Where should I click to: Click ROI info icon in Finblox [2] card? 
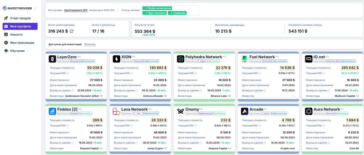pyautogui.click(x=67, y=126)
